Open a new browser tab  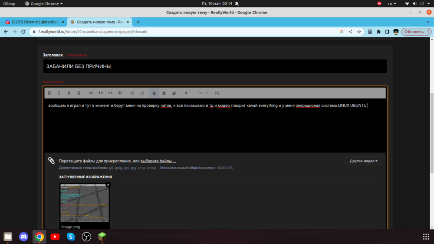click(138, 22)
